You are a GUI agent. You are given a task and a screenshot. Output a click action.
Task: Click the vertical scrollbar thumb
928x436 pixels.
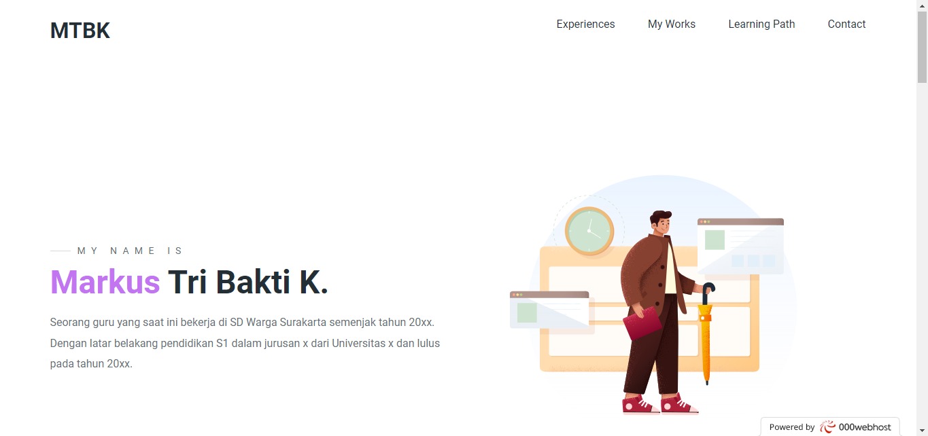tap(922, 48)
